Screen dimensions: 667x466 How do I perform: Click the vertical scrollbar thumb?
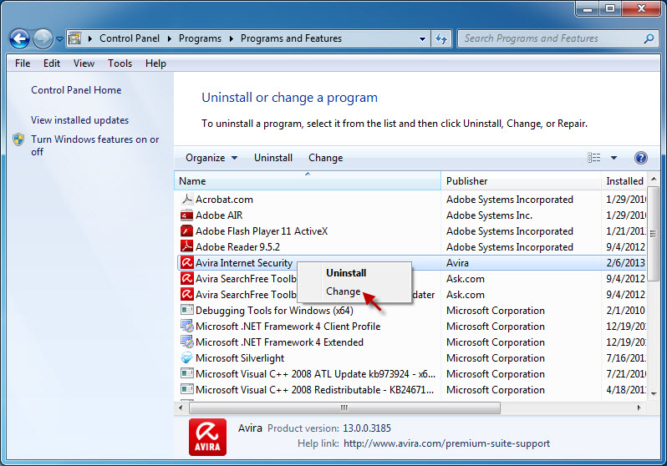[653, 234]
